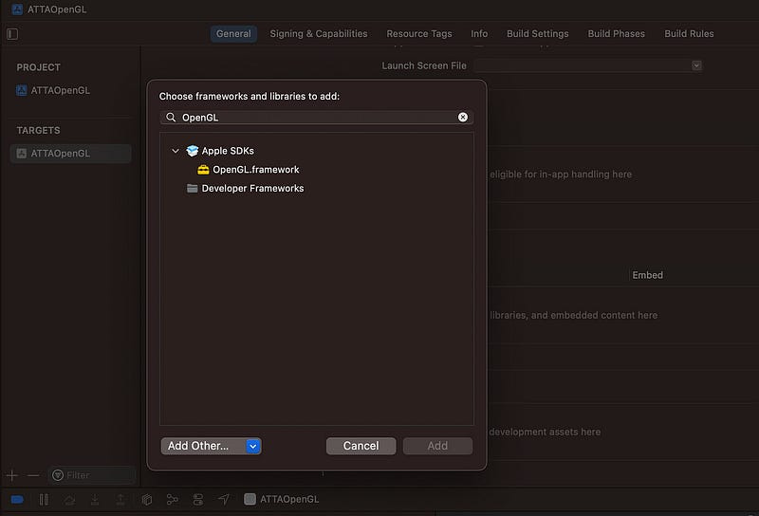
Task: Click the OpenGL search field
Action: point(317,117)
